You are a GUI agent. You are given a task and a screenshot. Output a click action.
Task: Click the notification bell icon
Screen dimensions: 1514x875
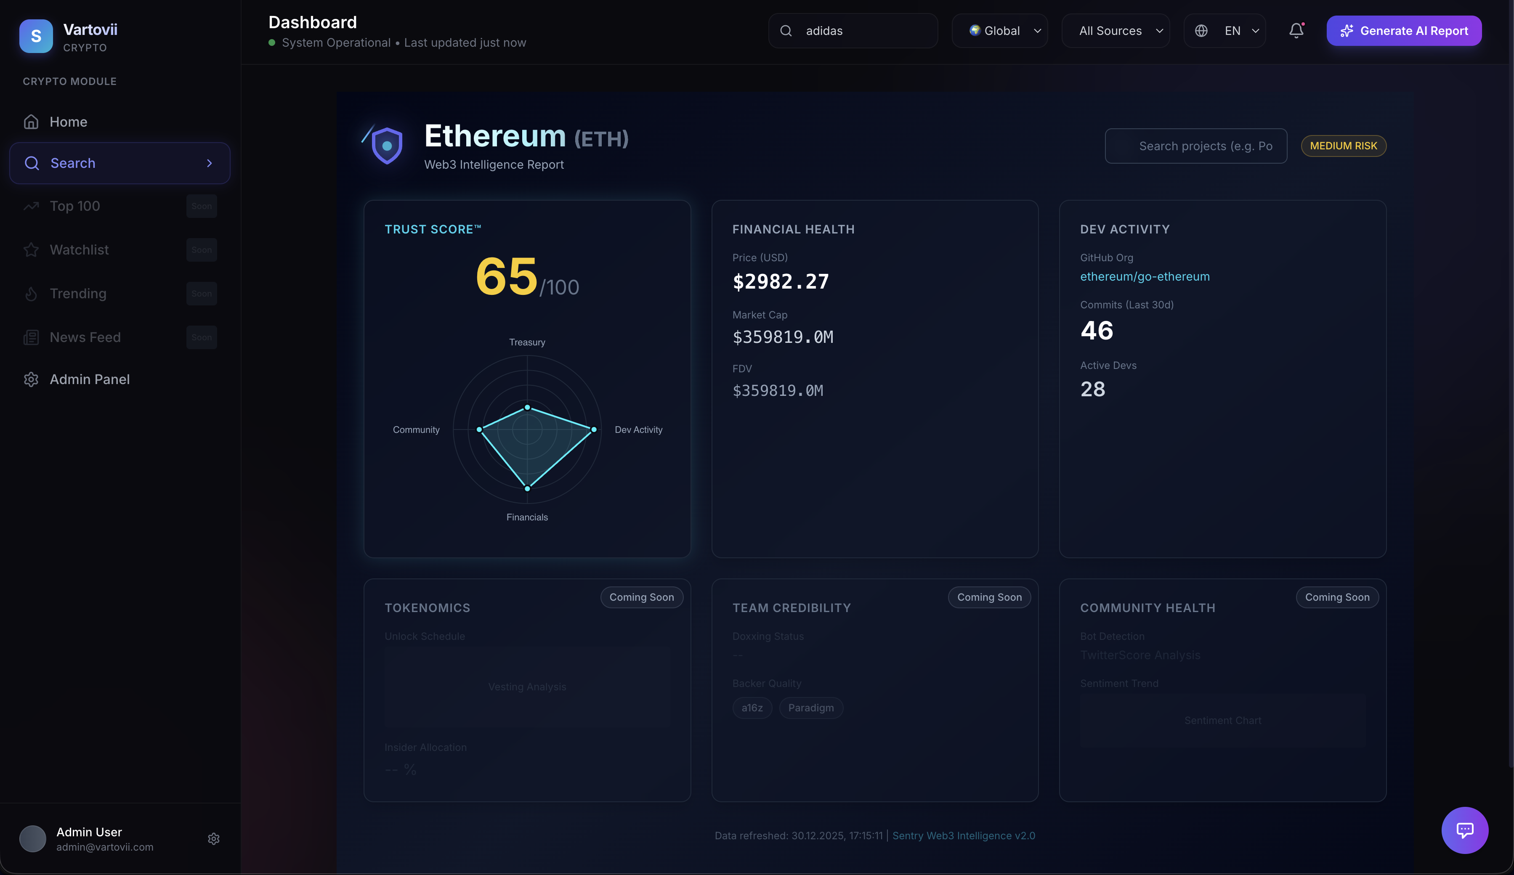coord(1296,31)
